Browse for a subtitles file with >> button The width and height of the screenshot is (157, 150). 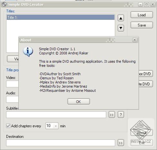coord(112,115)
